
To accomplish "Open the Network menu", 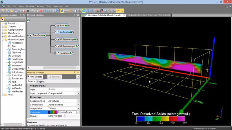I will tap(30, 6).
